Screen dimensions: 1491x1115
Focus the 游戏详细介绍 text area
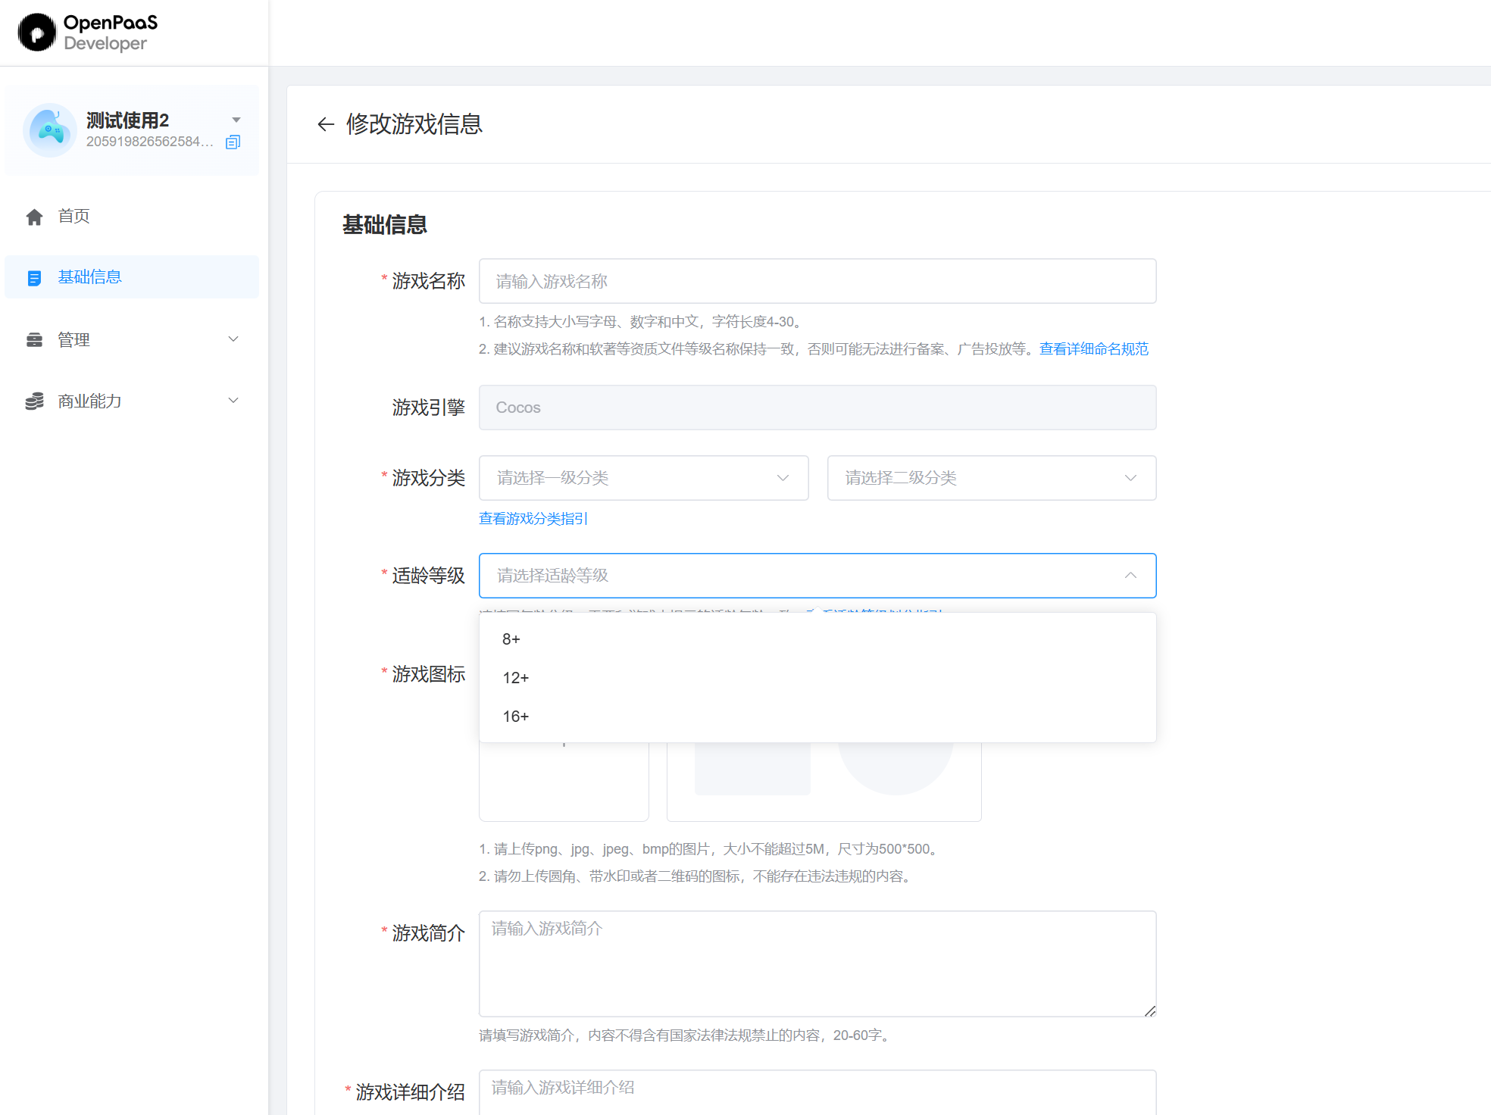817,1092
